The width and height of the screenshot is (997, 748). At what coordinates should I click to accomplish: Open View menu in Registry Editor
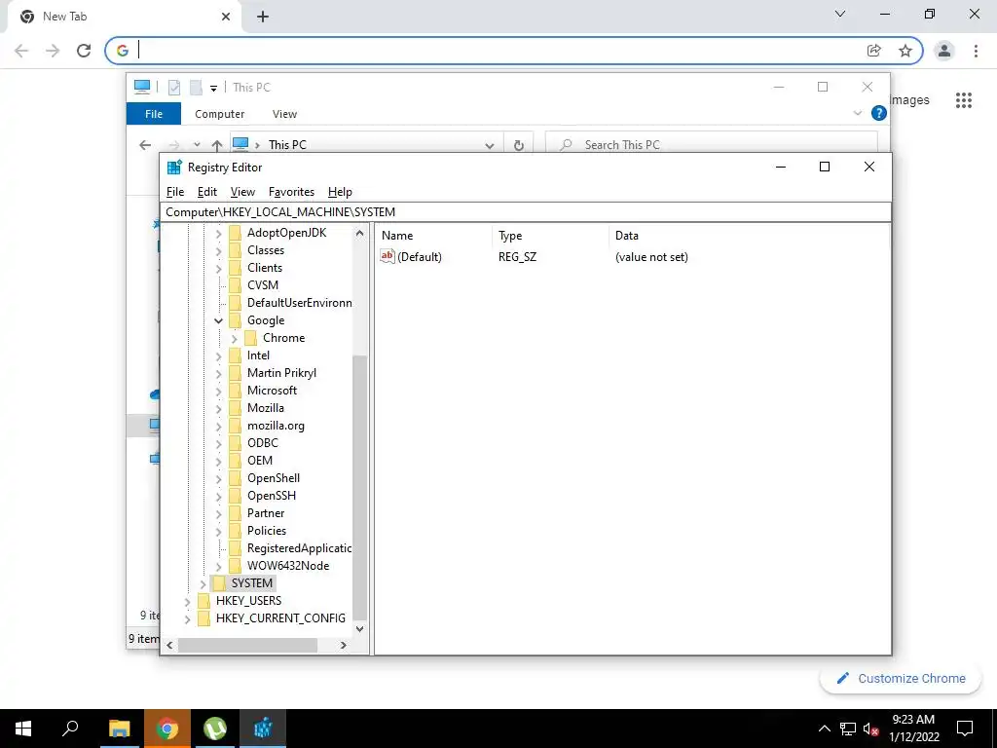(x=242, y=192)
